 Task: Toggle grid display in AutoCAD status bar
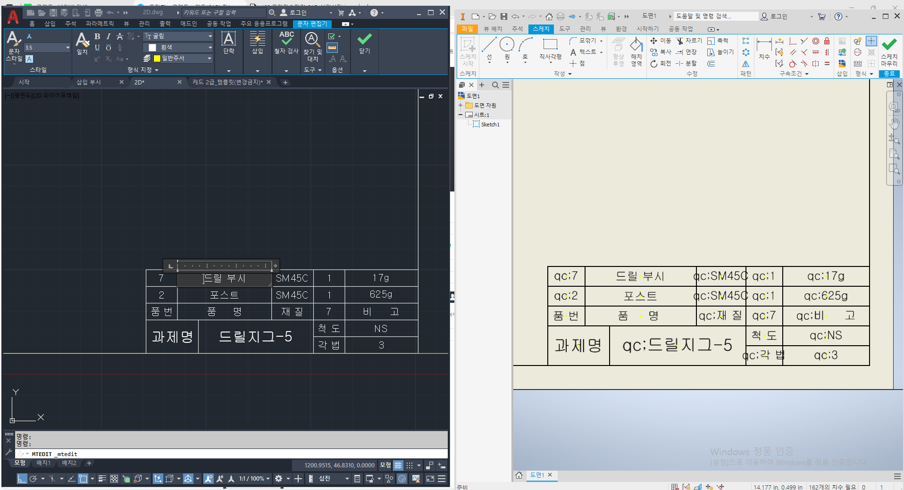398,465
